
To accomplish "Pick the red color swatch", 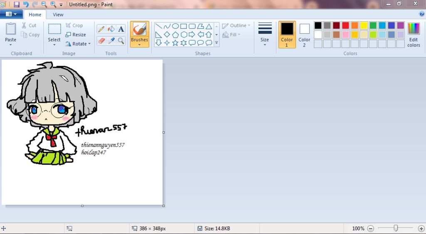I will point(346,25).
